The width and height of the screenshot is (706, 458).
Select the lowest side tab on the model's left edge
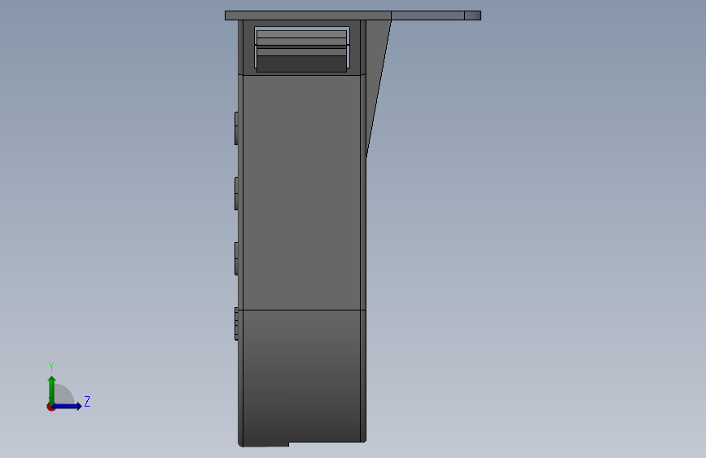point(236,324)
